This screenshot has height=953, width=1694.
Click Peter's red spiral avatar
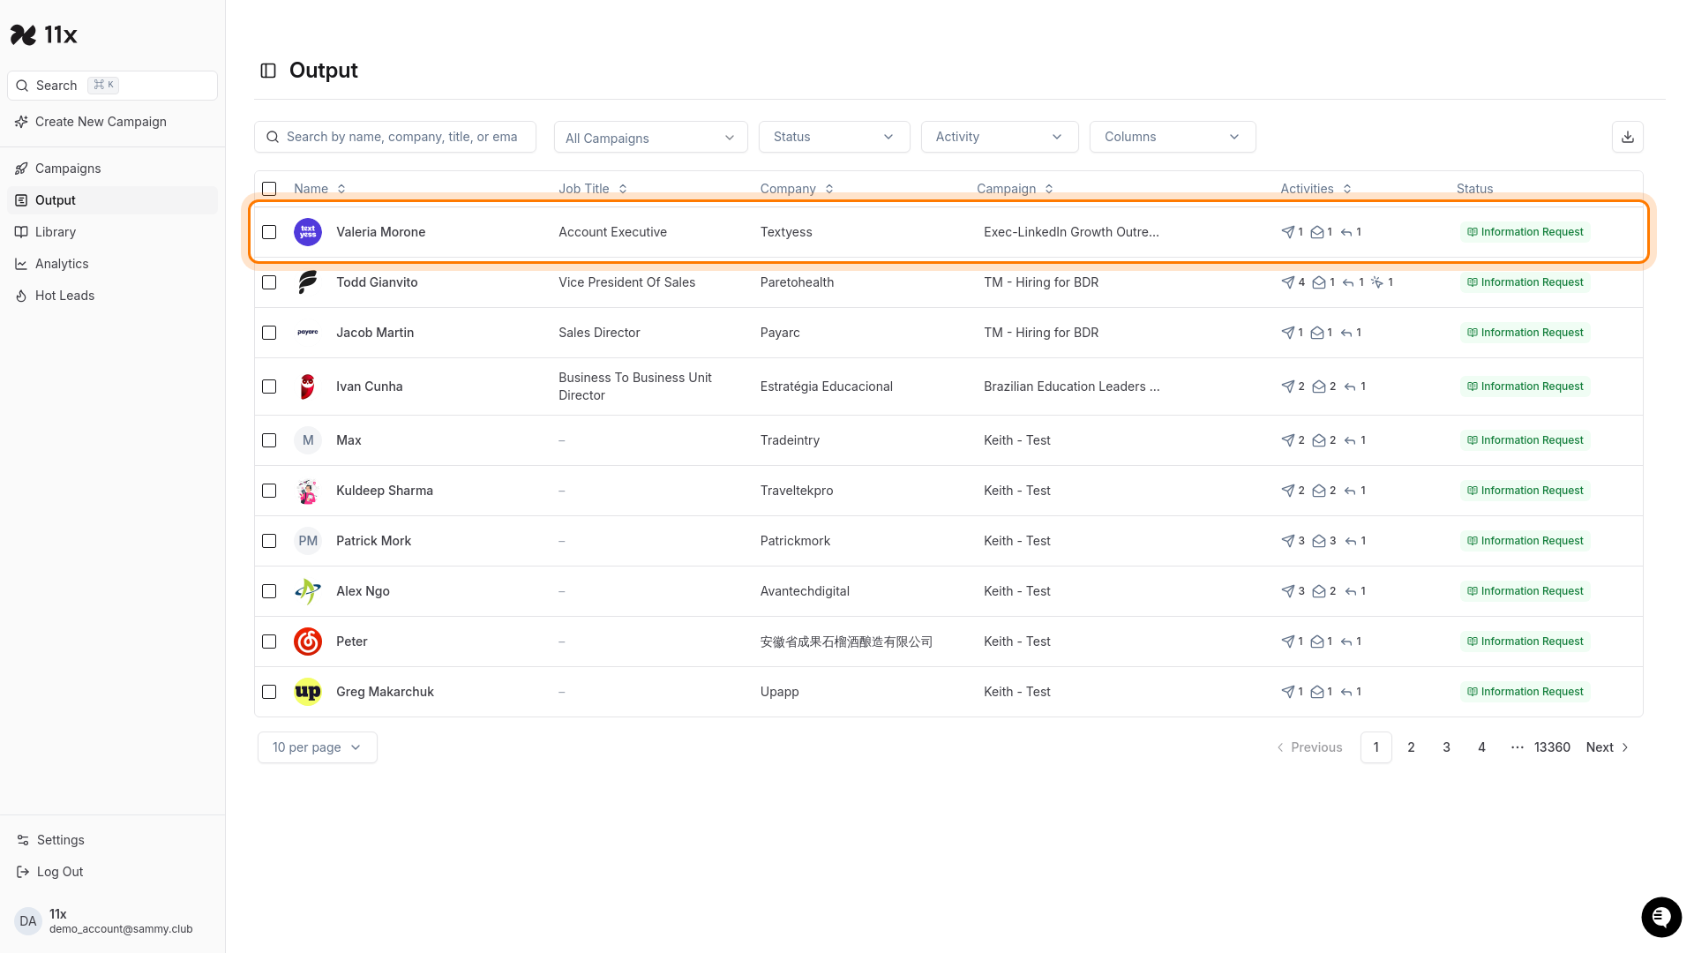click(308, 642)
